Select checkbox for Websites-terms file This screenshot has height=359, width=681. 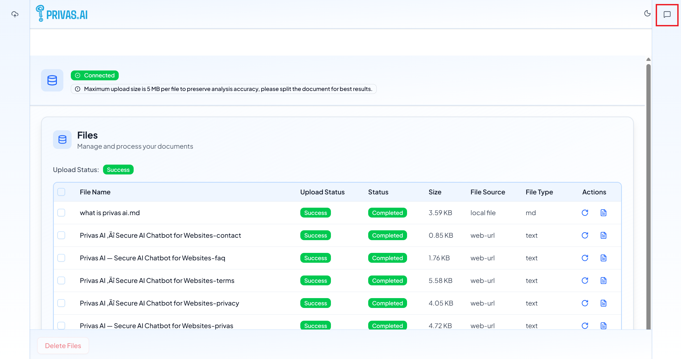61,281
